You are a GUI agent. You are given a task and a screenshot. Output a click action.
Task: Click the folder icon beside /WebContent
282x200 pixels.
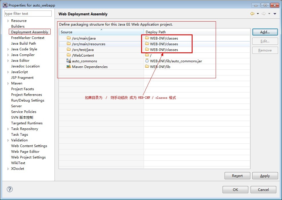click(69, 55)
